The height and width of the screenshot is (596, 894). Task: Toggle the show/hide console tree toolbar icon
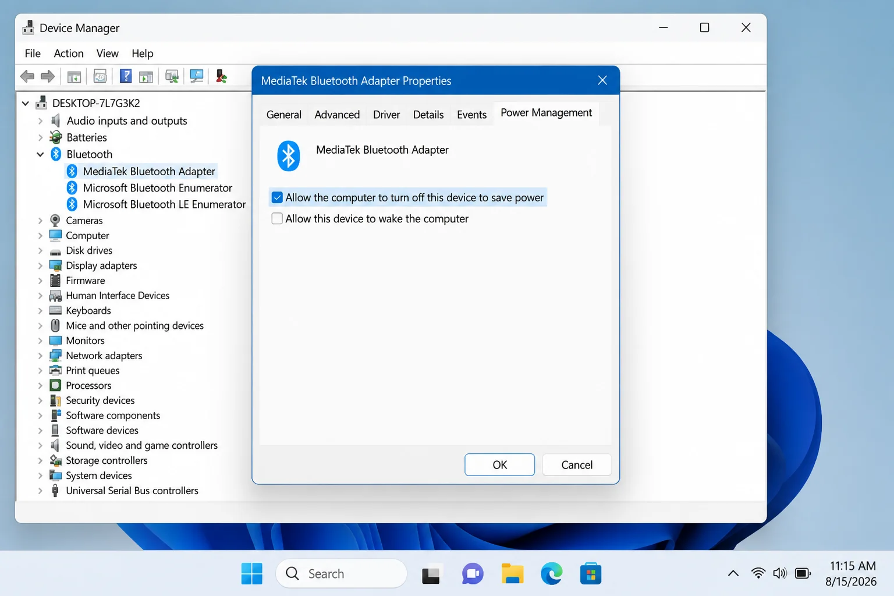(x=74, y=76)
